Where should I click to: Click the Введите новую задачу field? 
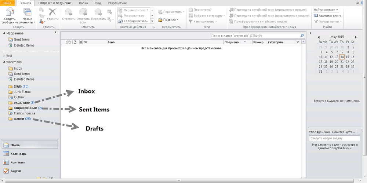(x=334, y=138)
